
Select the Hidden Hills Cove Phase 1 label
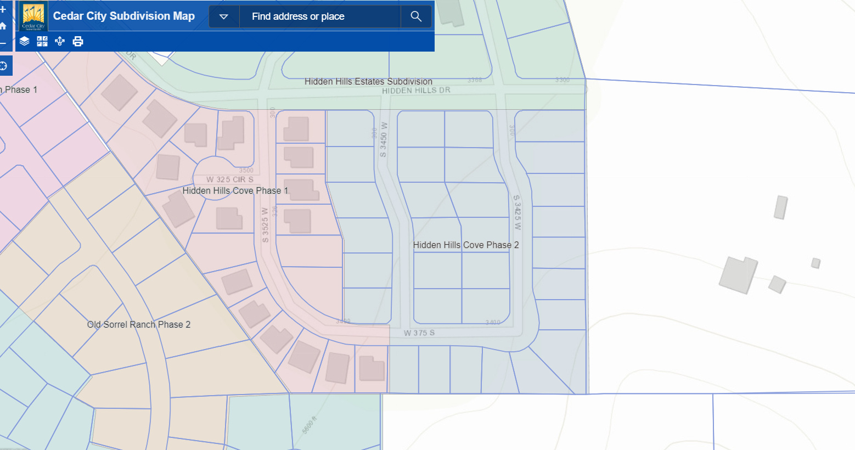(235, 190)
